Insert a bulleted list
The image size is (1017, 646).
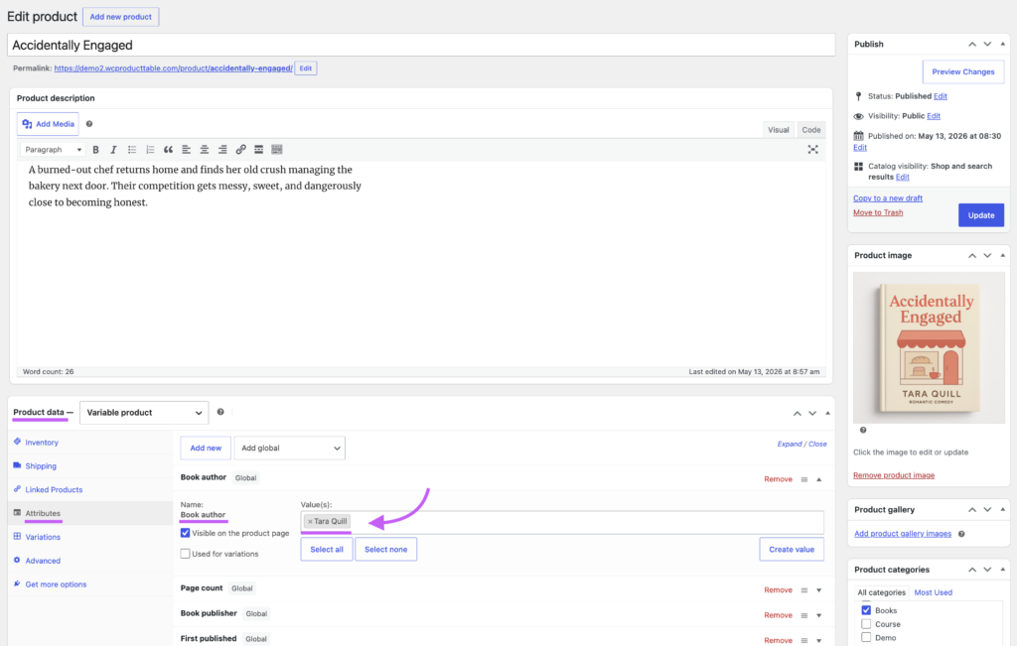click(x=132, y=150)
